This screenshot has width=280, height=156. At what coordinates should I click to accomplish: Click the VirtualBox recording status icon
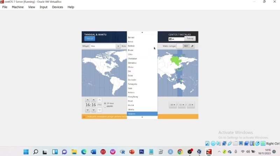tap(246, 143)
